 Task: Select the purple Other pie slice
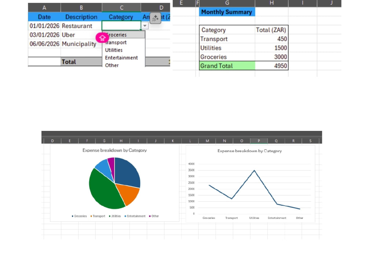click(x=112, y=165)
